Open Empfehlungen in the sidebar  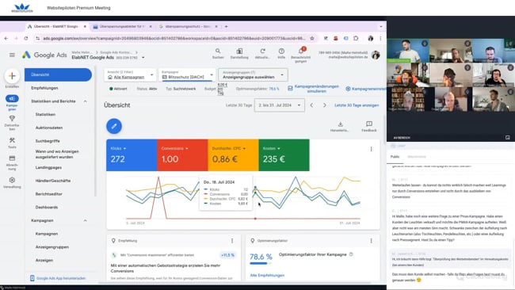pos(44,88)
